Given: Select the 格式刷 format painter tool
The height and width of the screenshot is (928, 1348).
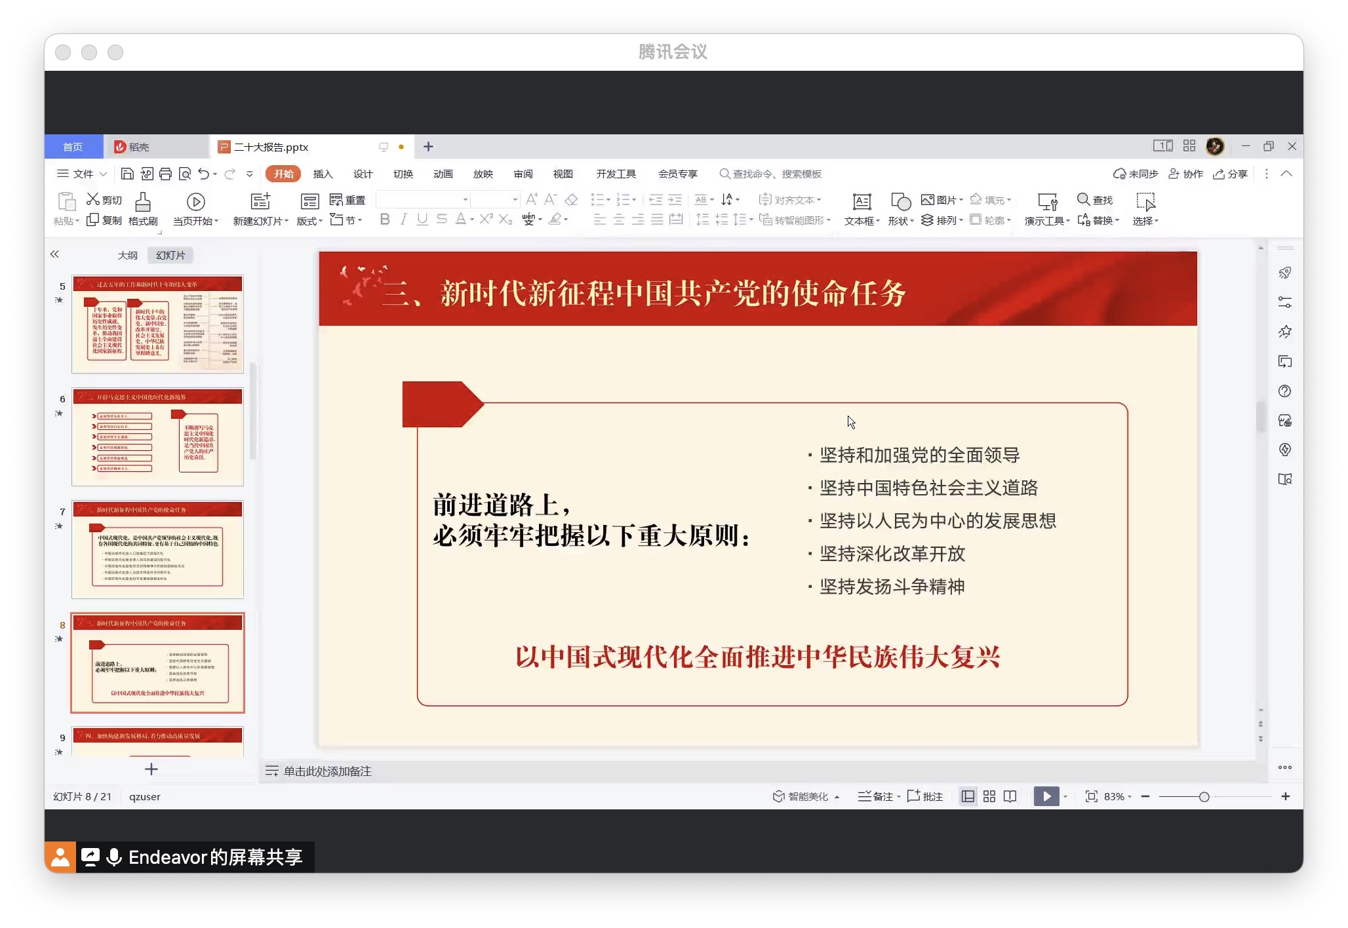Looking at the screenshot, I should coord(144,208).
